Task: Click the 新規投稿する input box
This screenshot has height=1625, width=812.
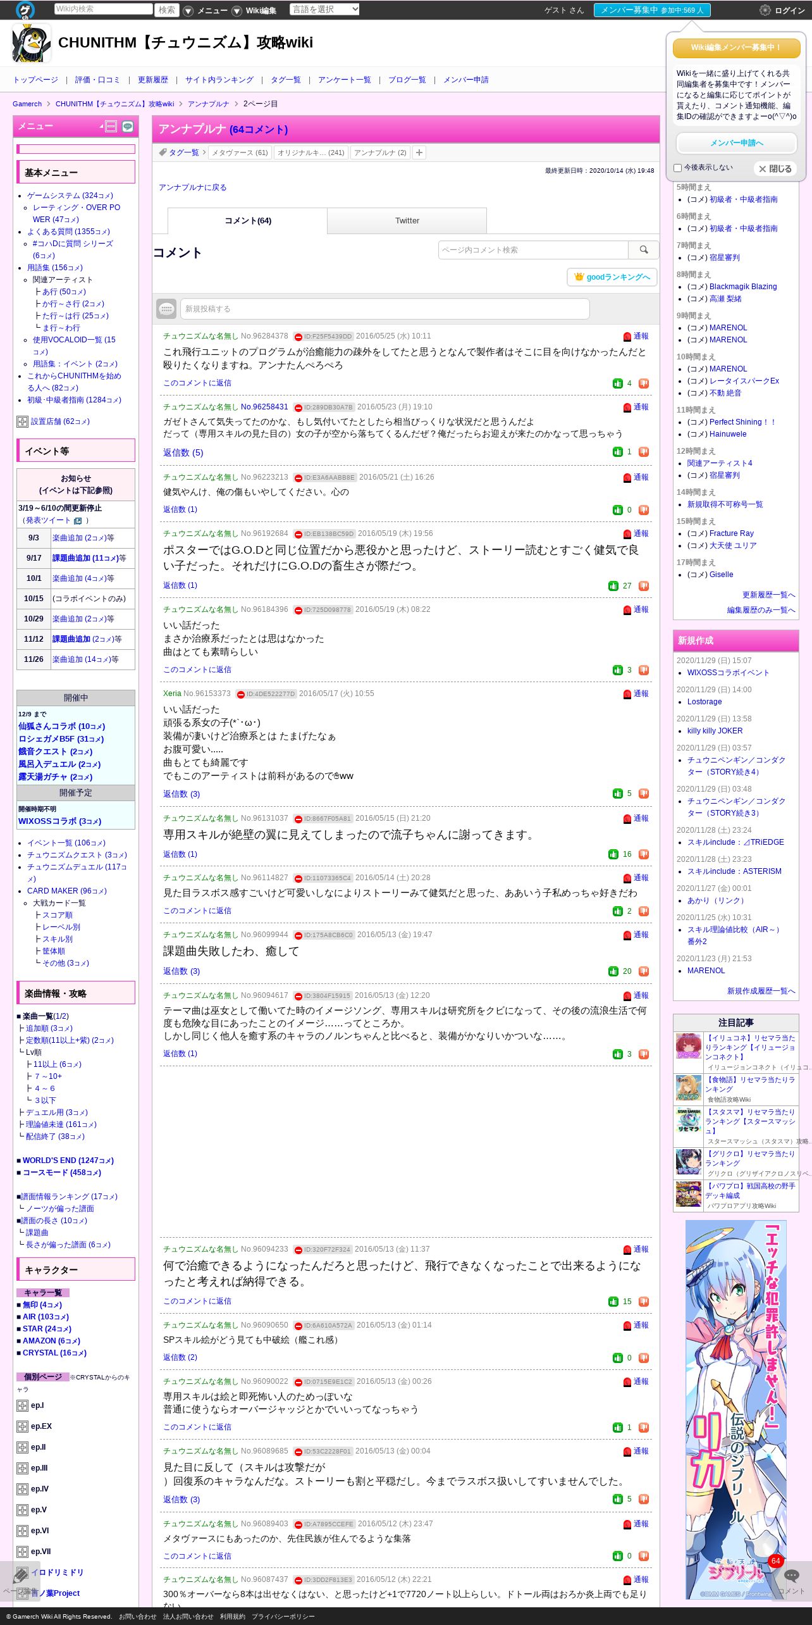Action: 384,309
